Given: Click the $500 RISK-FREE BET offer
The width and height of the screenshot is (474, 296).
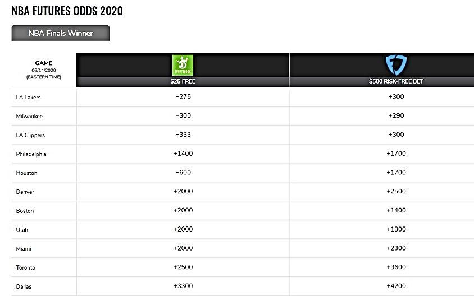Looking at the screenshot, I should pyautogui.click(x=395, y=81).
